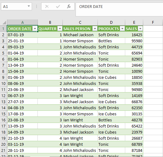Click the Cancel X icon in formula bar
This screenshot has height=157, width=163.
(x=47, y=7)
